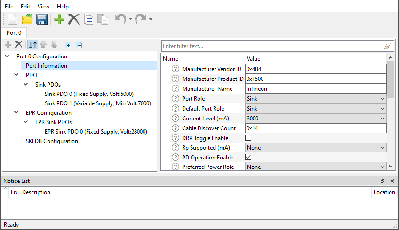Open the Rp Supported (mA) dropdown
The width and height of the screenshot is (399, 230).
click(x=316, y=148)
